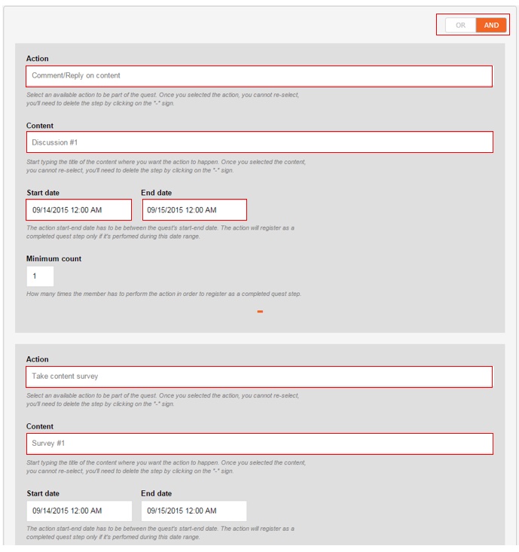Click the minus icon to delete first step
Screen dimensions: 519x552
coord(260,312)
